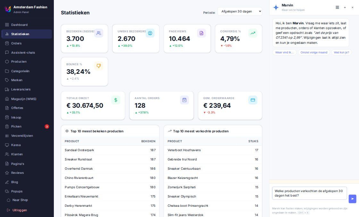Image resolution: width=359 pixels, height=217 pixels.
Task: Go to Klanten page
Action: click(x=27, y=154)
